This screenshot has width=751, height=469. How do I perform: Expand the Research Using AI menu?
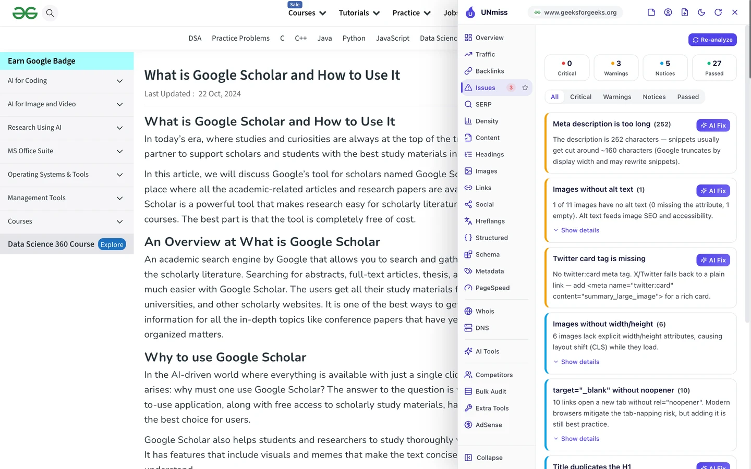[x=67, y=128]
